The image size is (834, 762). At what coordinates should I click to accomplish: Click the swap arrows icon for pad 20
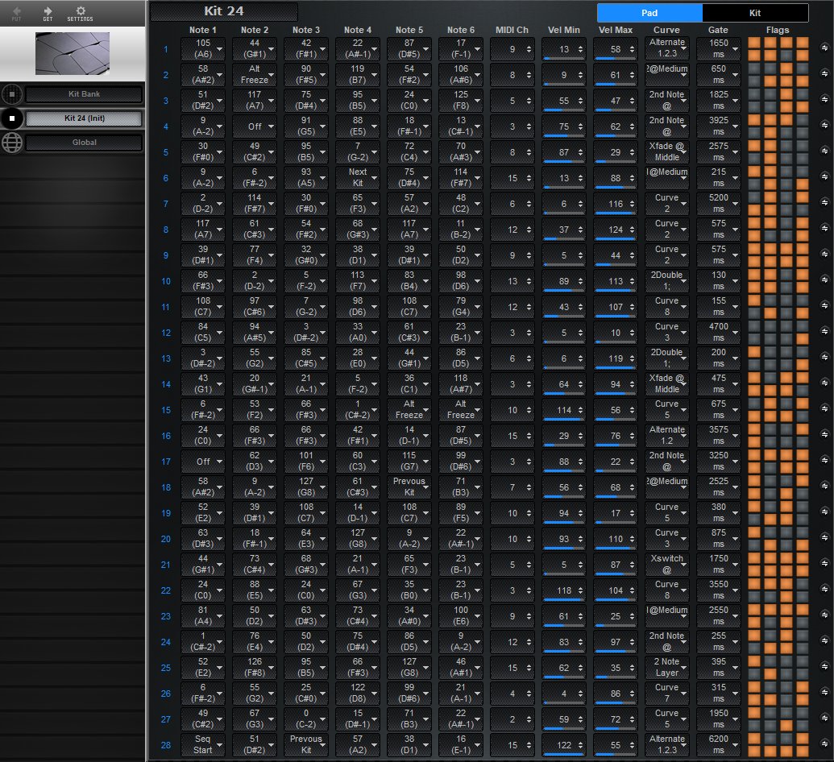tap(824, 538)
